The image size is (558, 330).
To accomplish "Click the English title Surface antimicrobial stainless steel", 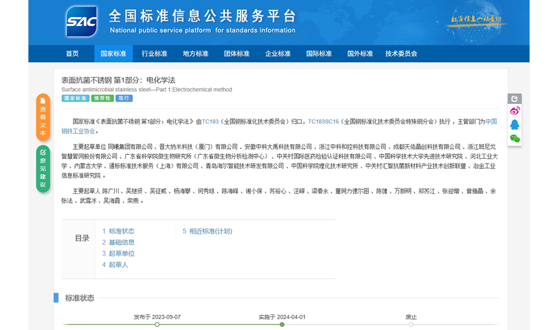I will 147,90.
